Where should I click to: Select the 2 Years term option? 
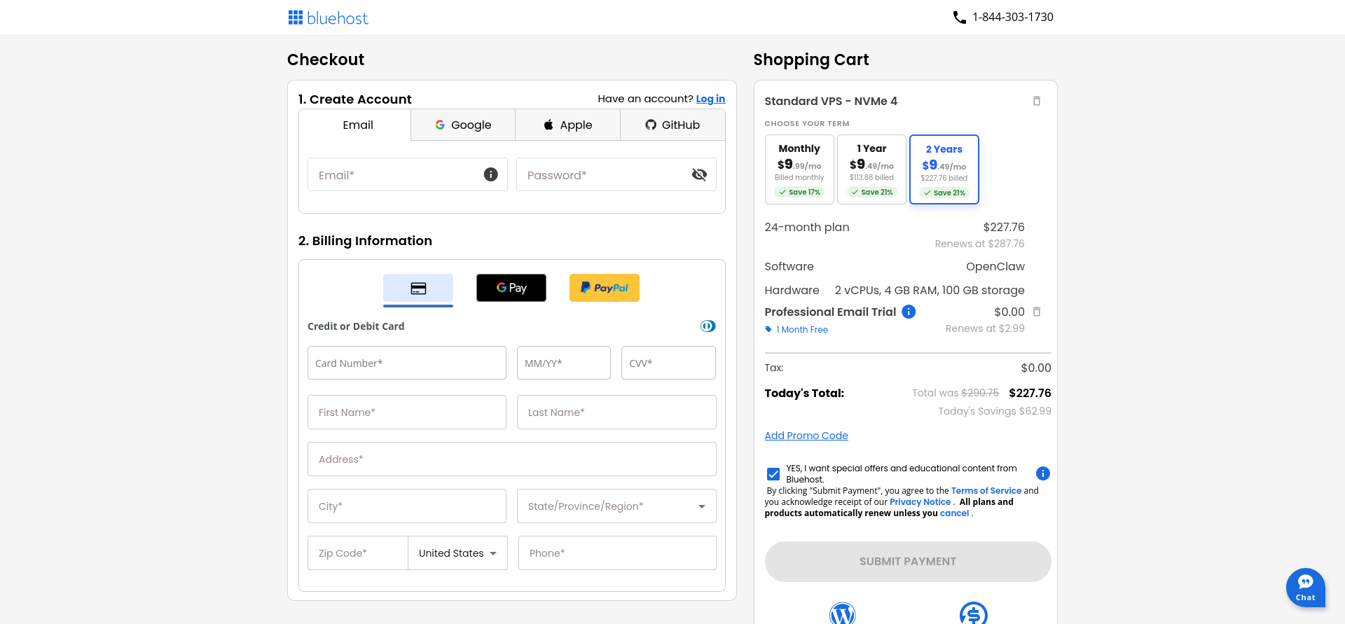point(944,169)
